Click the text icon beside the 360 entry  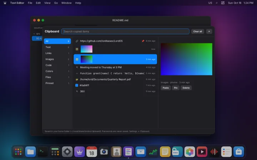(x=77, y=91)
